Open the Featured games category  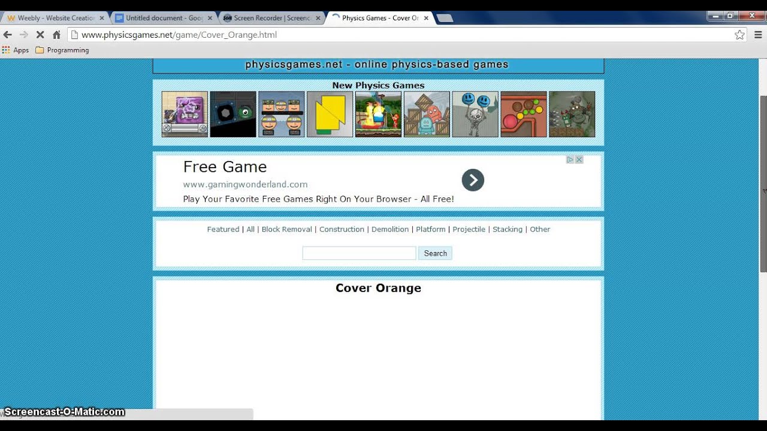tap(223, 229)
